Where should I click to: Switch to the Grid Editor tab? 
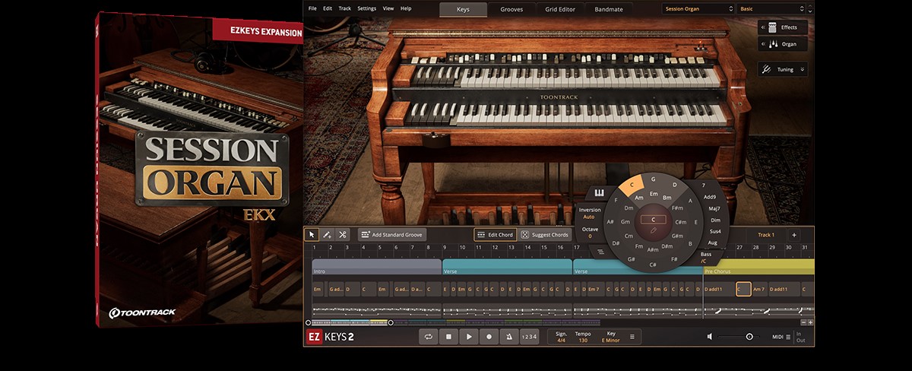(x=560, y=10)
